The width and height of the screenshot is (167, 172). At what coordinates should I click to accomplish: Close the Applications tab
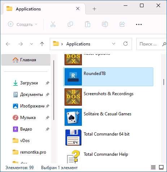point(78,9)
